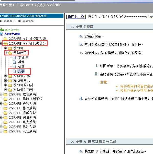Screen dimensions: 153x154
Task: Expand the 2GR-FE 排气系统 node
Action: coord(1,108)
